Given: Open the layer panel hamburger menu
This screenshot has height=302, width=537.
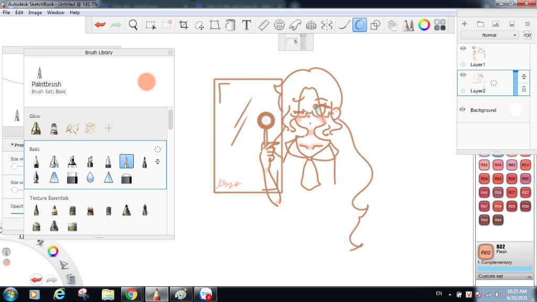Looking at the screenshot, I should click(x=528, y=24).
